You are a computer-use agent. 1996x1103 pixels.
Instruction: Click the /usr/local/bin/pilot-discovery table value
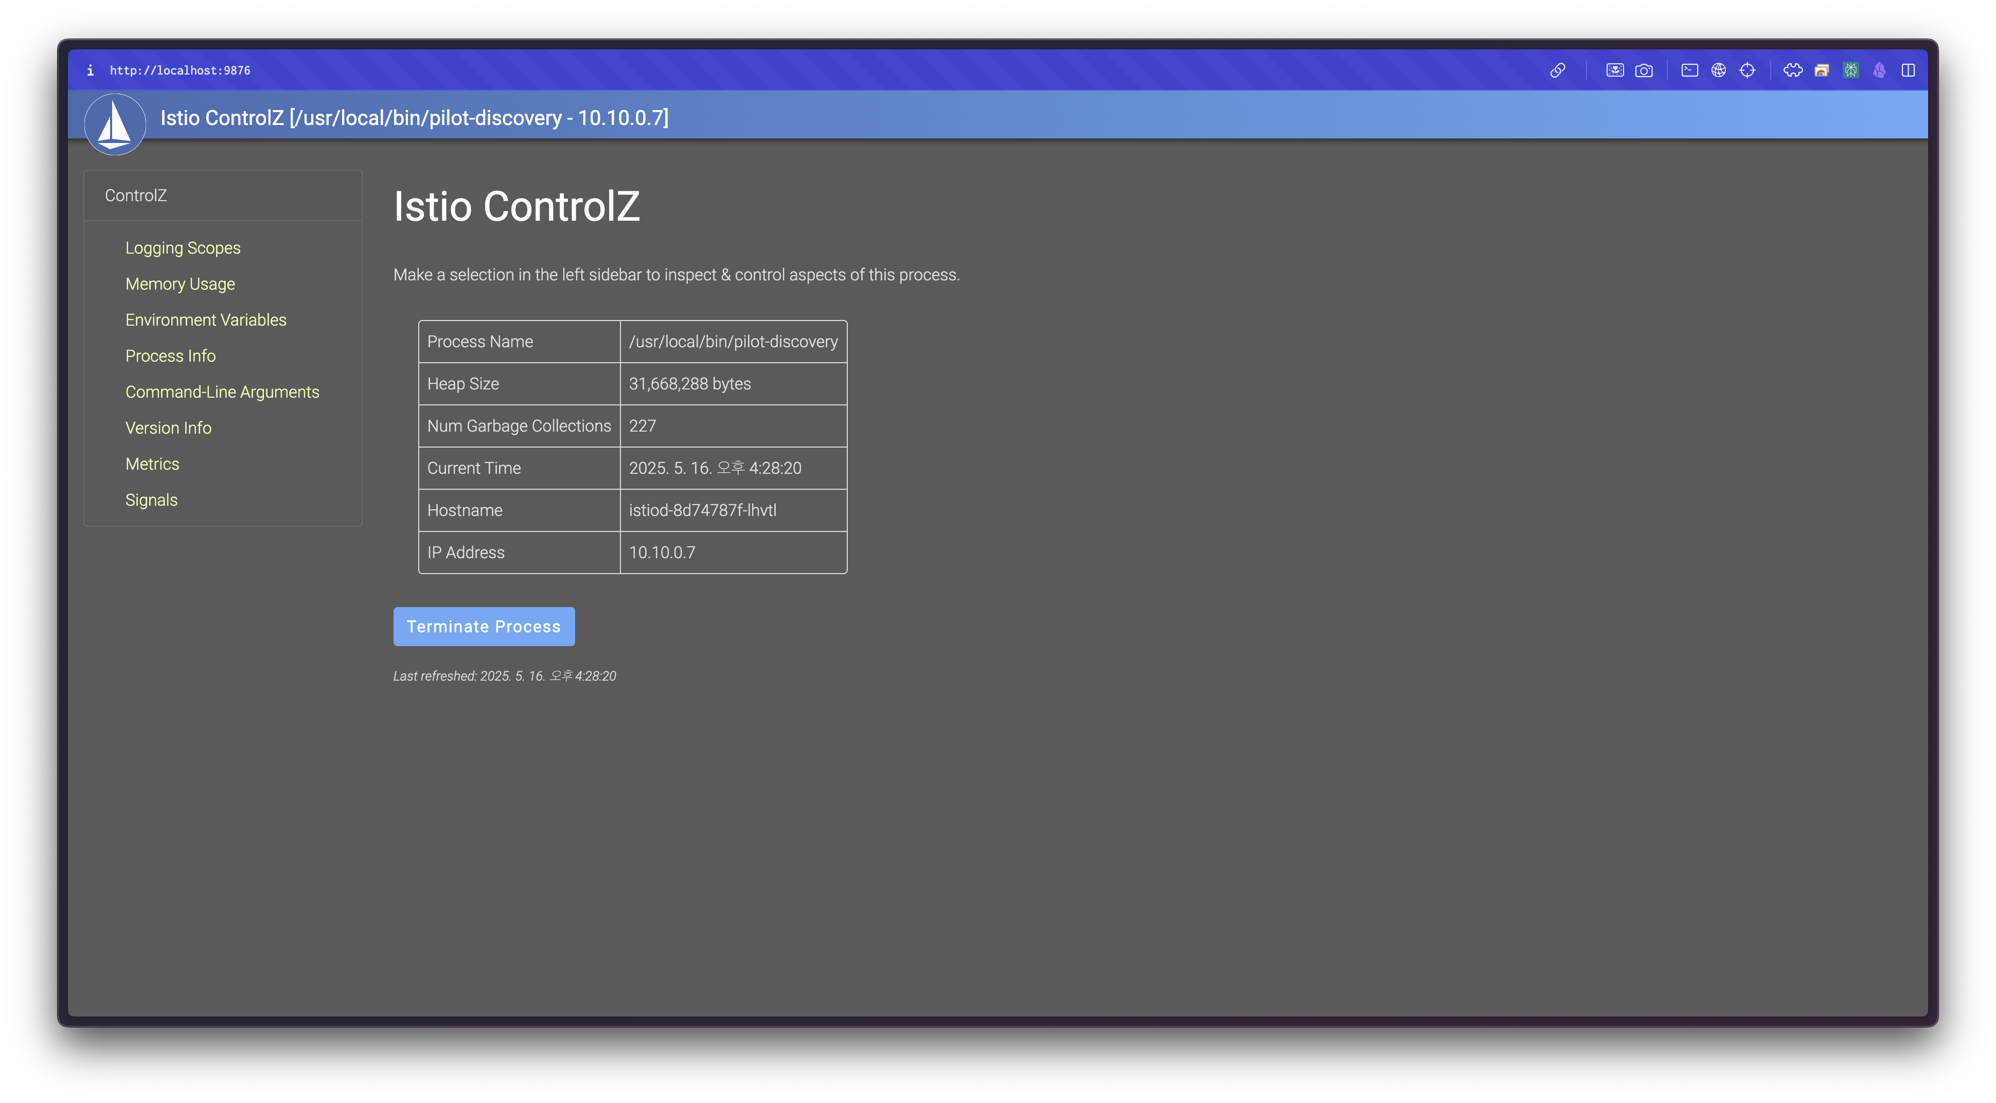pos(733,342)
